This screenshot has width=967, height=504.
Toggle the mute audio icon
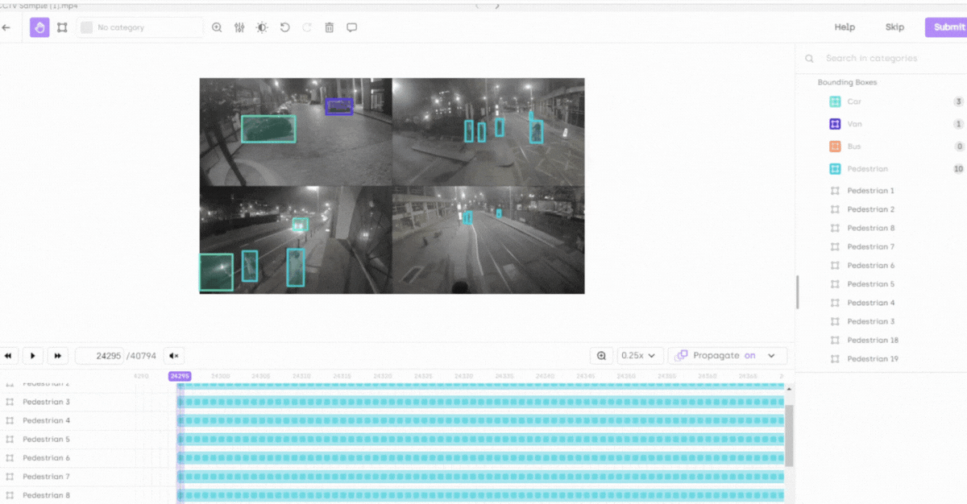(173, 356)
